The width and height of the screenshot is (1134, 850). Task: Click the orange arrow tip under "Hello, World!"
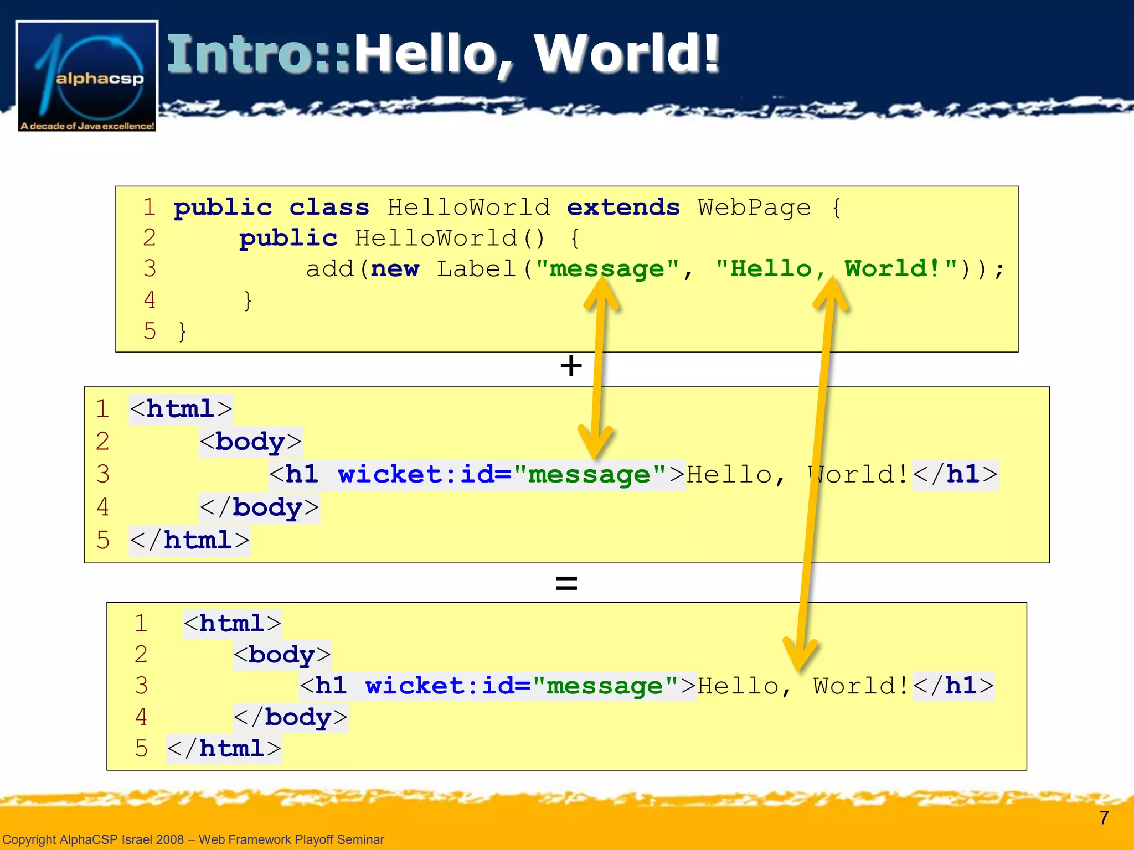831,292
